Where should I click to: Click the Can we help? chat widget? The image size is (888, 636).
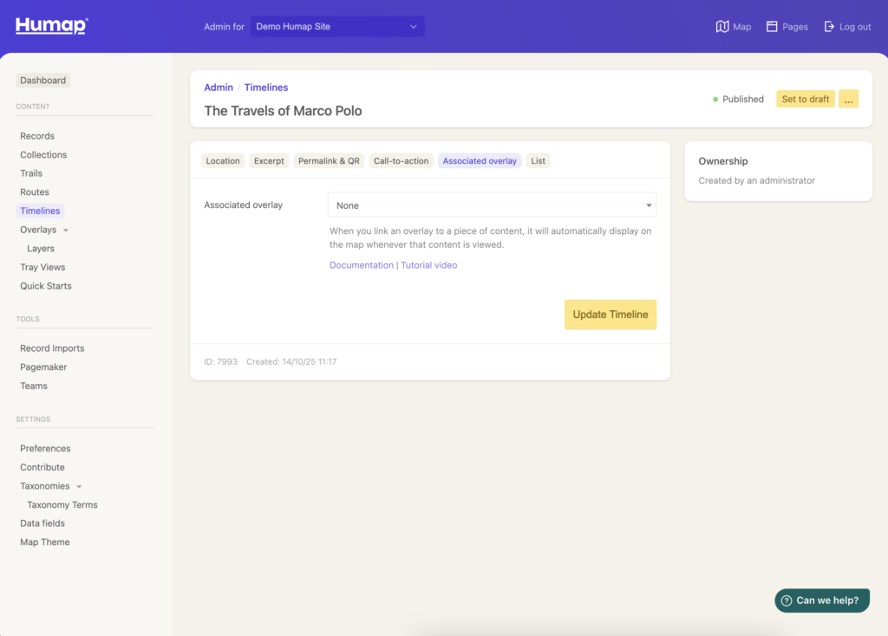[x=821, y=600]
